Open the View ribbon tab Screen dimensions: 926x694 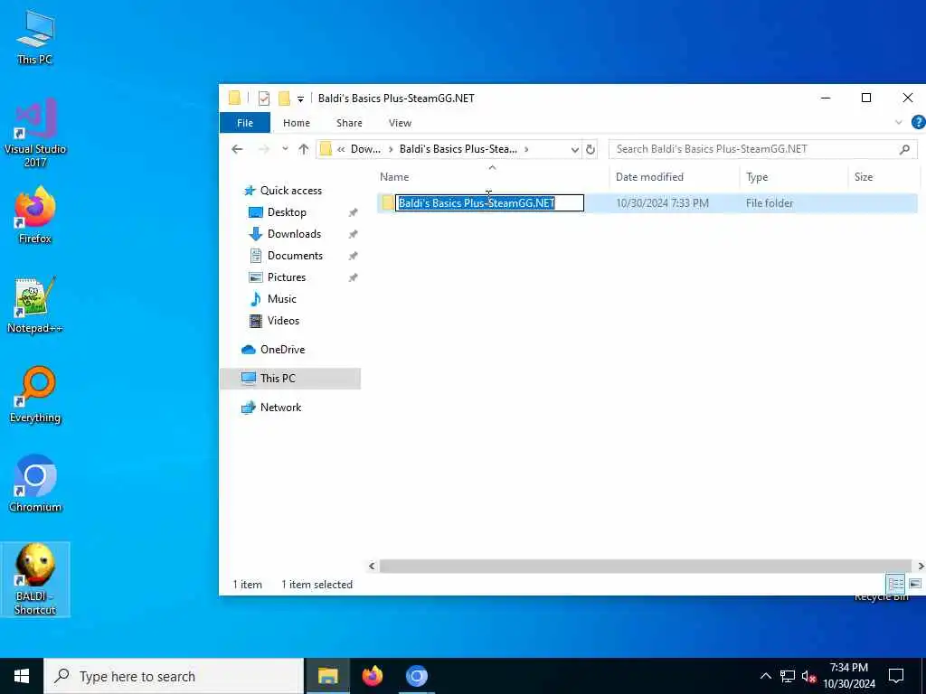(x=400, y=123)
